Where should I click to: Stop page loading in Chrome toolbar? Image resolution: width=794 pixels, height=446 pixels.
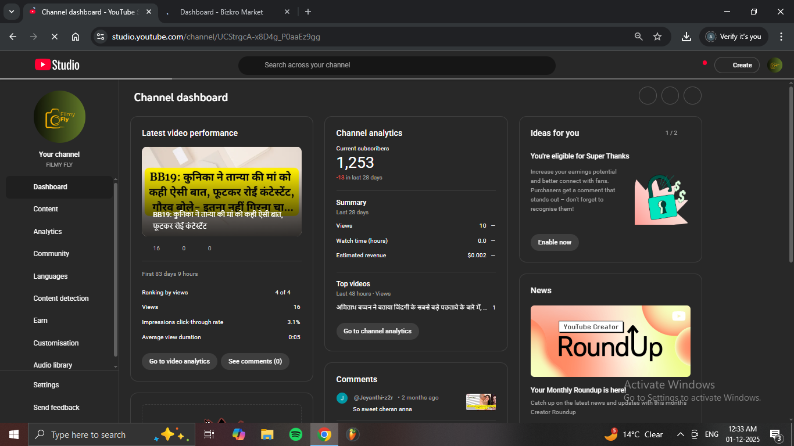pos(54,37)
